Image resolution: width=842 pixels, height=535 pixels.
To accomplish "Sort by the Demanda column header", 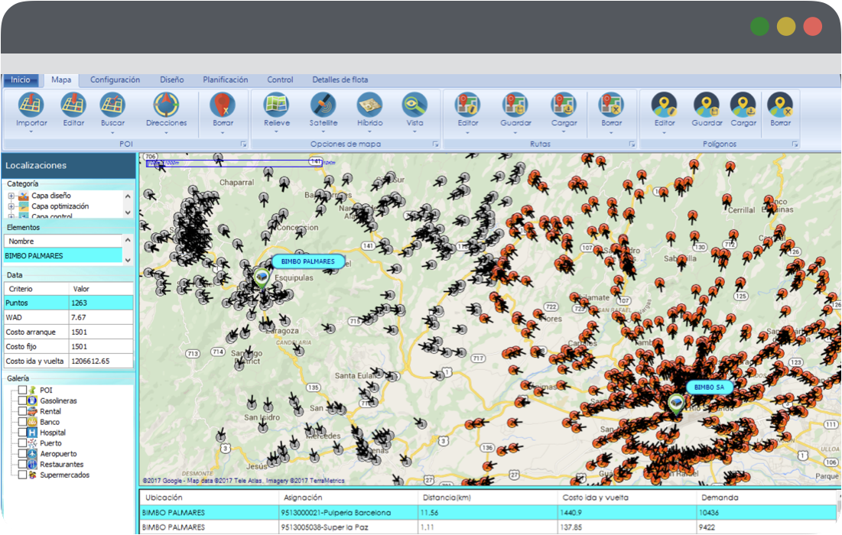I will (766, 498).
